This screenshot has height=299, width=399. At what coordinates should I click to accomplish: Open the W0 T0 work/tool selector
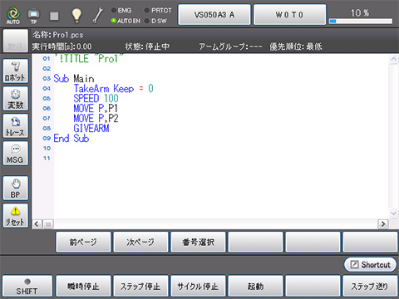coord(289,15)
